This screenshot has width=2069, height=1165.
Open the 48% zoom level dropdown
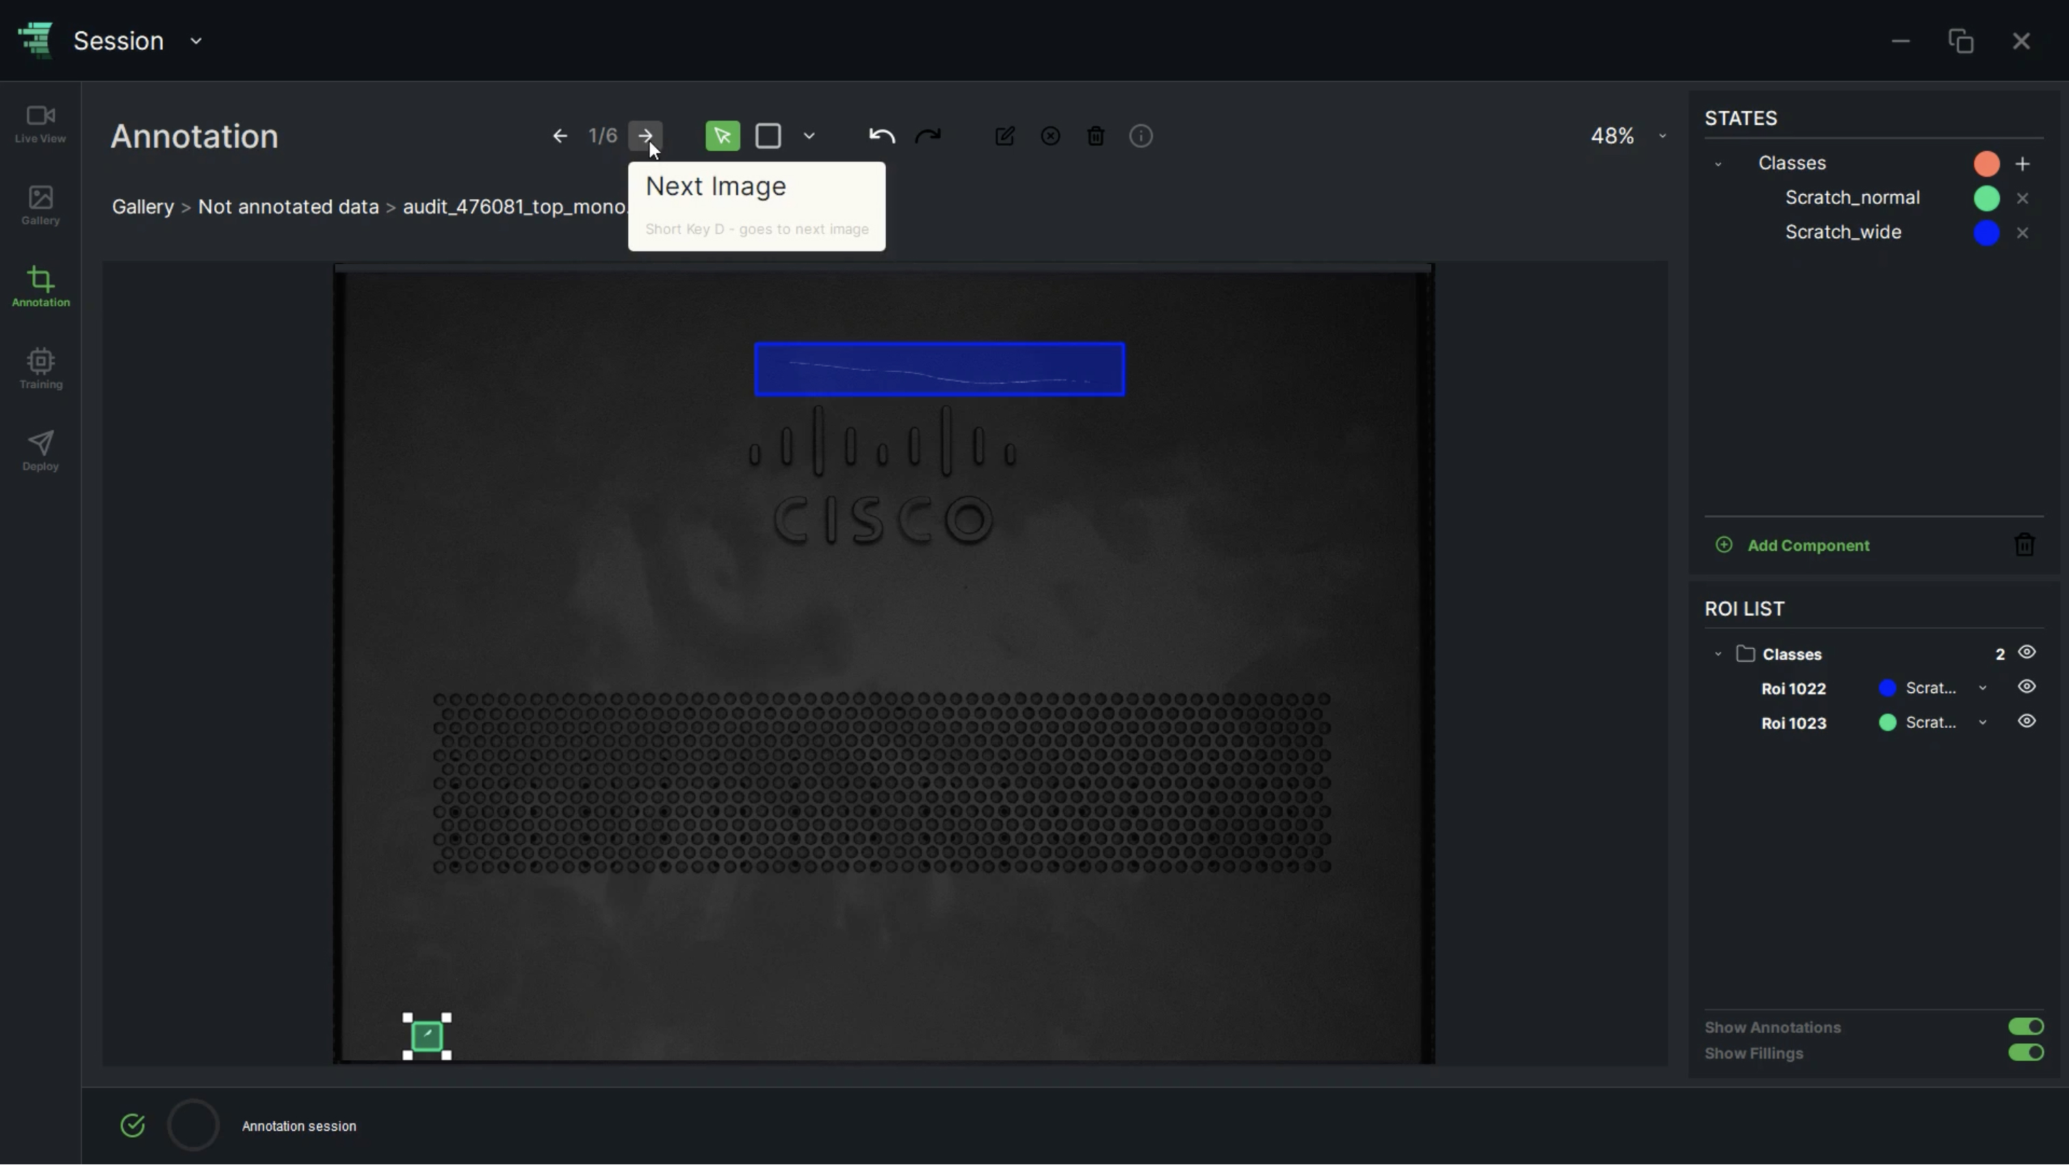click(x=1662, y=137)
